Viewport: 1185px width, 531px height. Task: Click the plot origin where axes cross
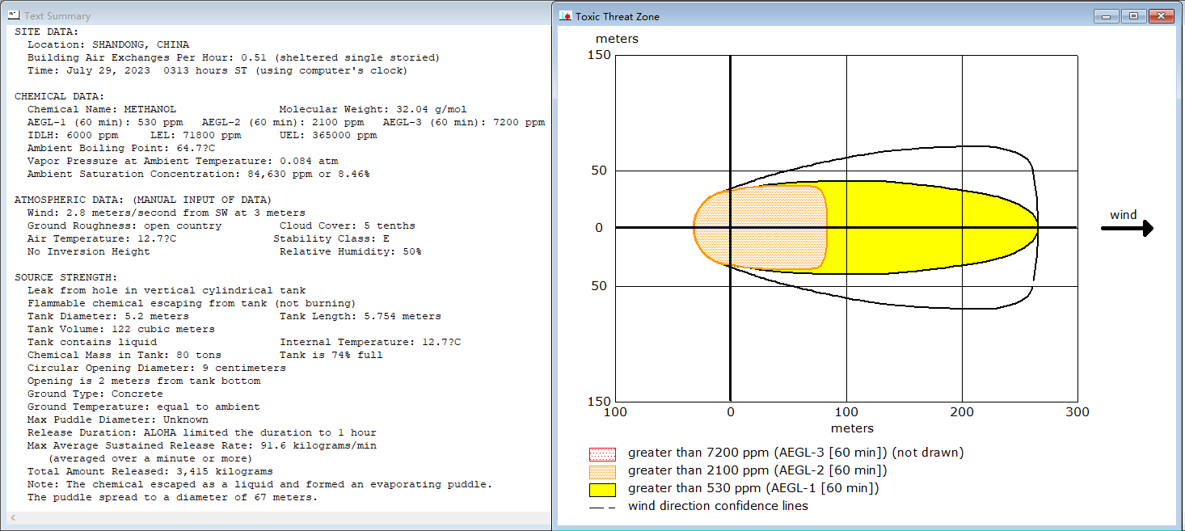[x=731, y=228]
